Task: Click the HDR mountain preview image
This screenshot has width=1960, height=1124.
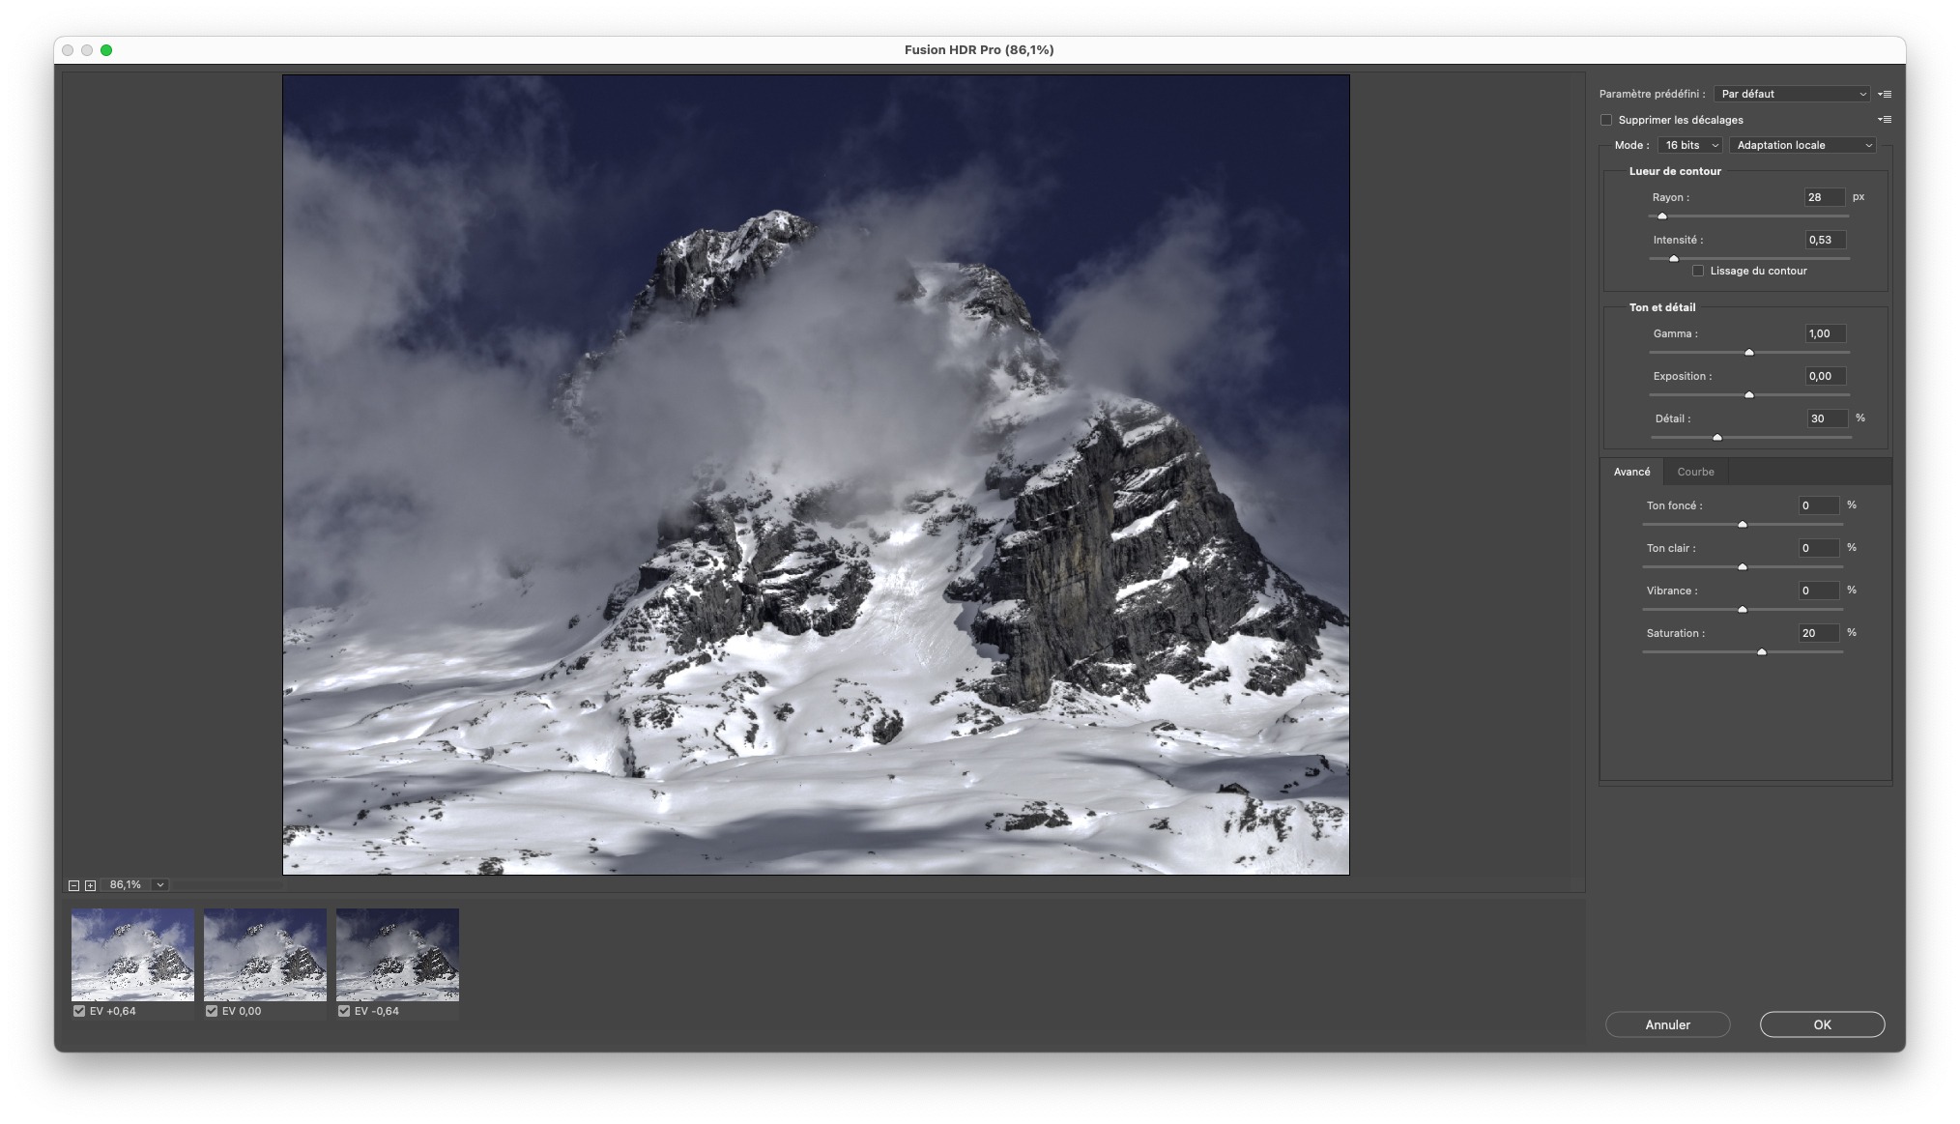Action: (816, 475)
